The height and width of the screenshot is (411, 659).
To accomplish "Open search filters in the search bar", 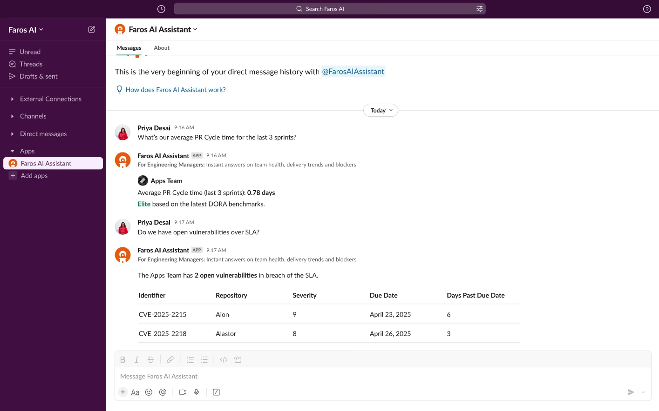I will click(479, 8).
